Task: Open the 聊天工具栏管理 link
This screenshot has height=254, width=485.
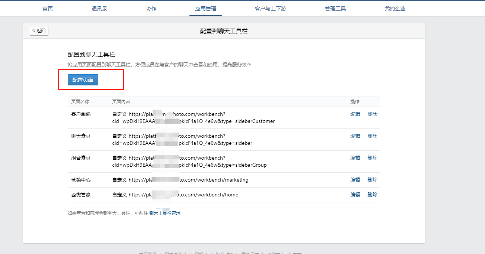Action: pyautogui.click(x=165, y=213)
